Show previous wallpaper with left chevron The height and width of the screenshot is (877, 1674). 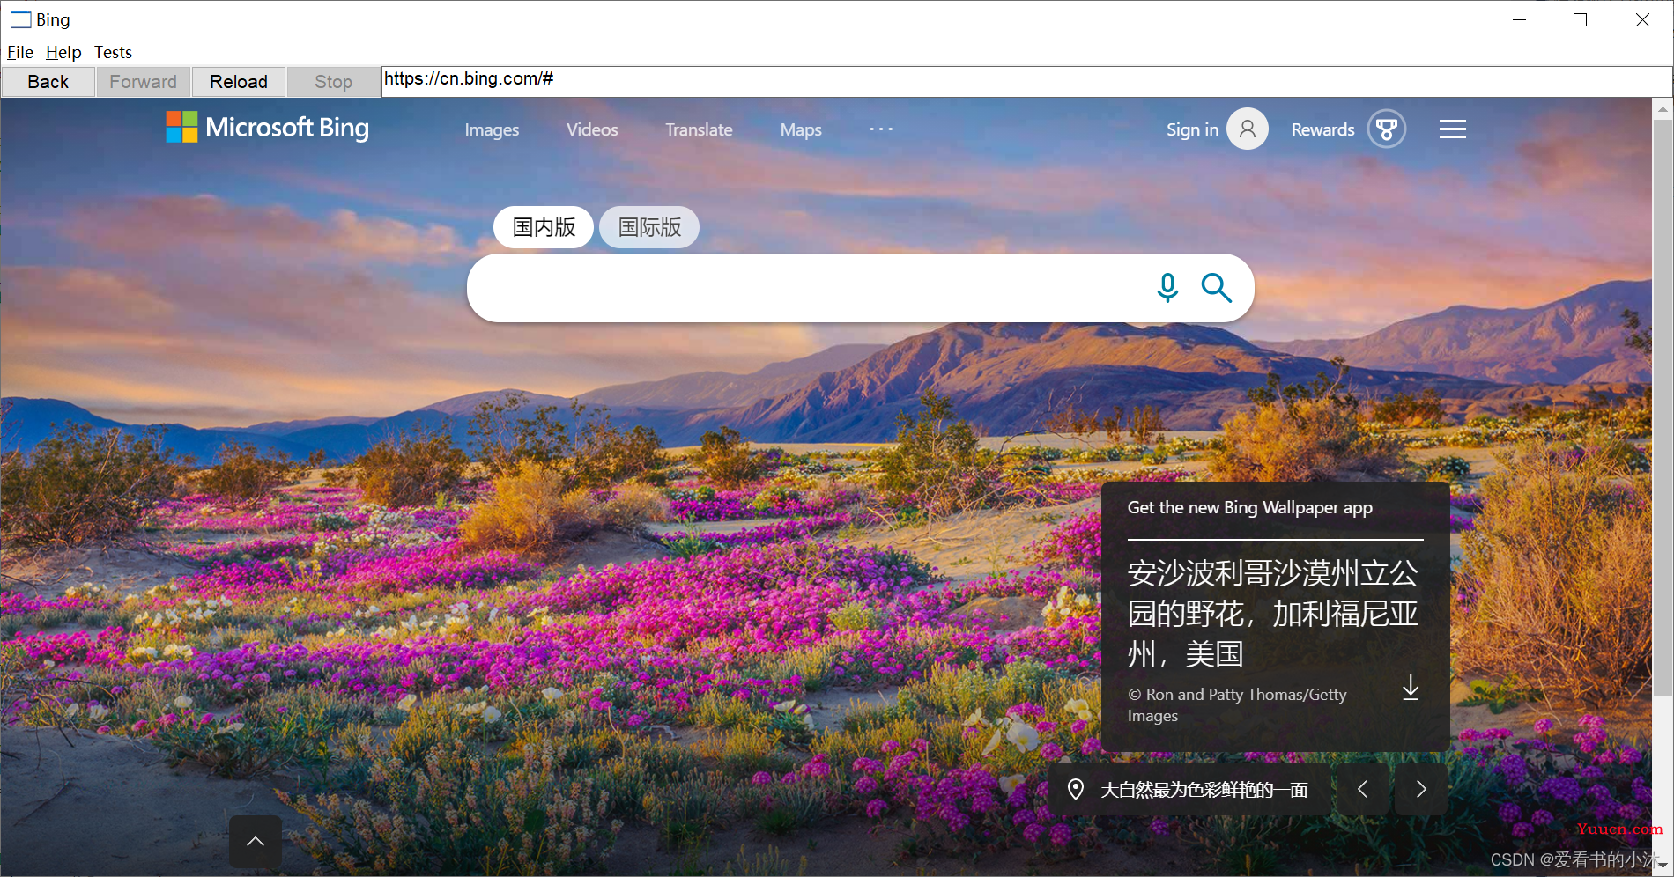point(1363,789)
